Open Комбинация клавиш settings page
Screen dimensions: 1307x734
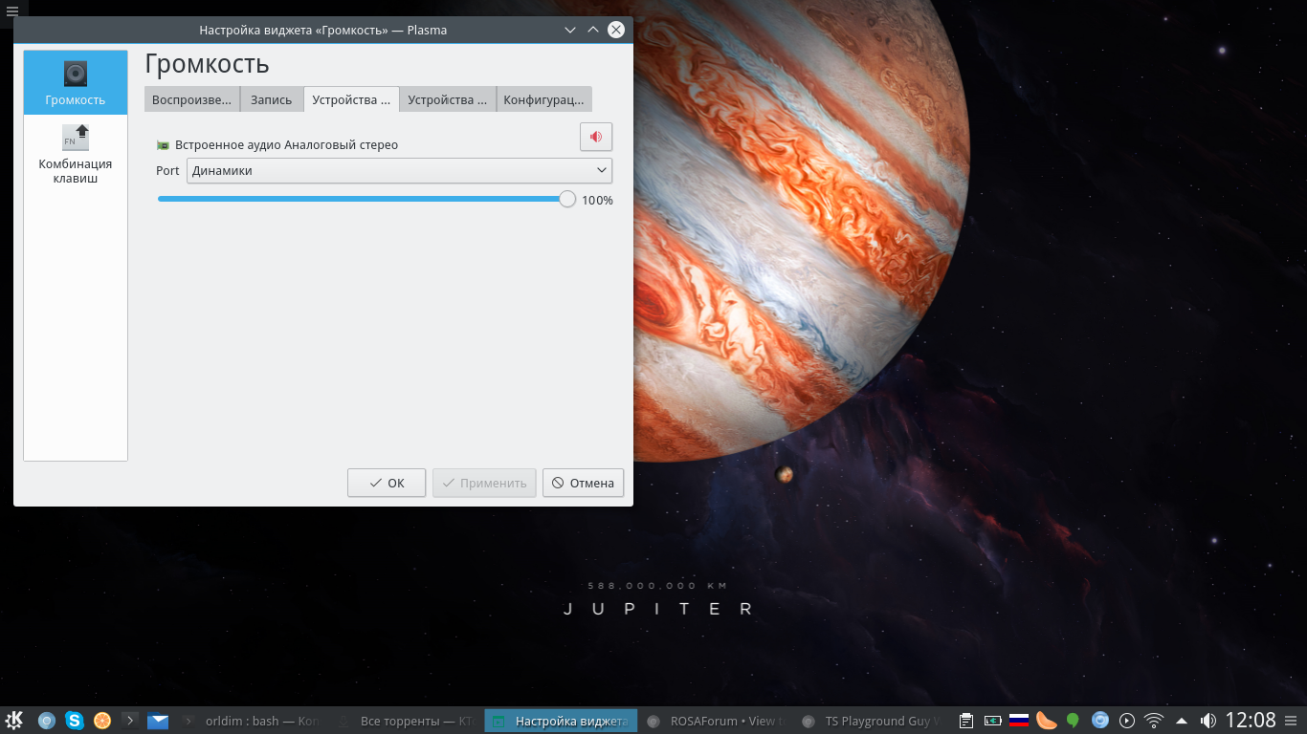click(x=76, y=153)
